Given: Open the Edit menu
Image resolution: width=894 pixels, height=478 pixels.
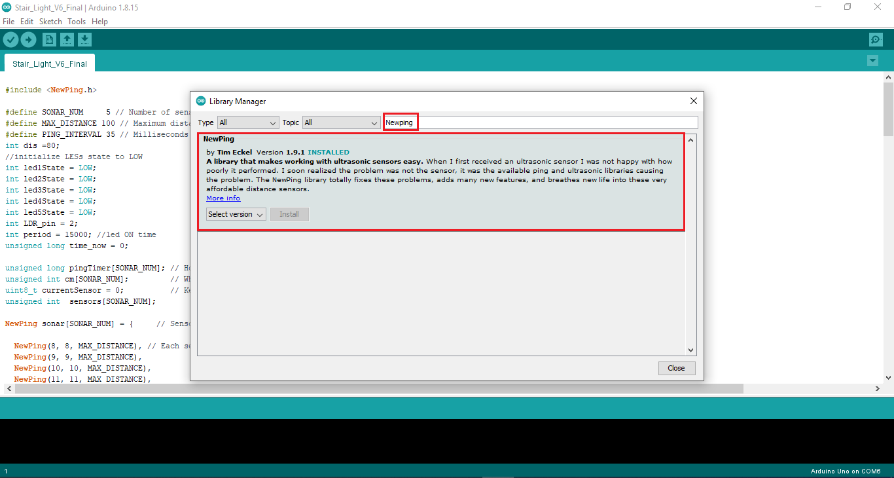Looking at the screenshot, I should [27, 22].
